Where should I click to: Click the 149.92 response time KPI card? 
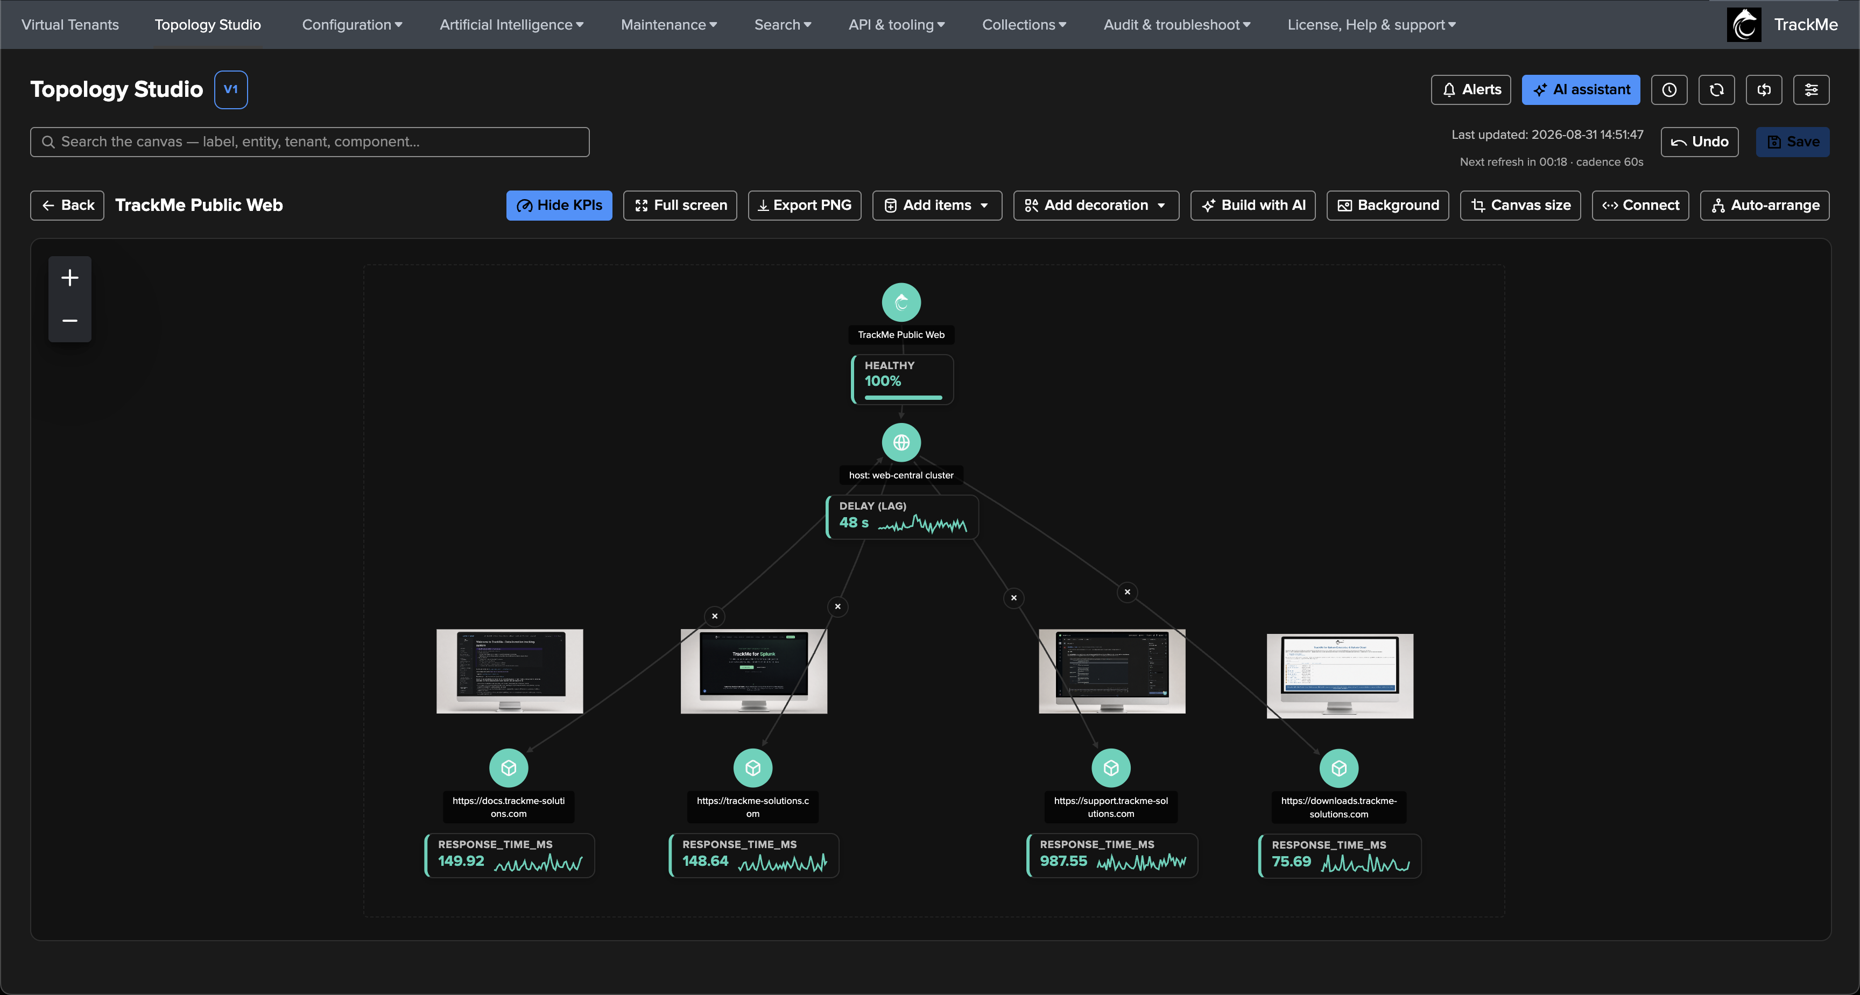pos(510,856)
